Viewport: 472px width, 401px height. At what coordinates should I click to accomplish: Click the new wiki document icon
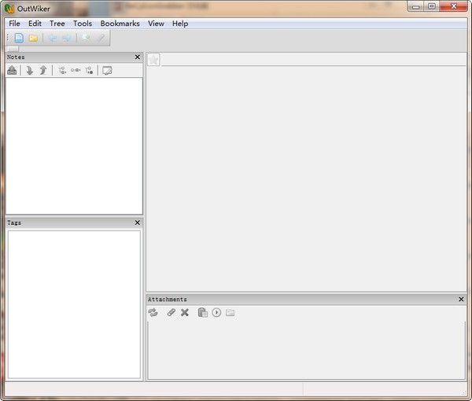pyautogui.click(x=19, y=38)
